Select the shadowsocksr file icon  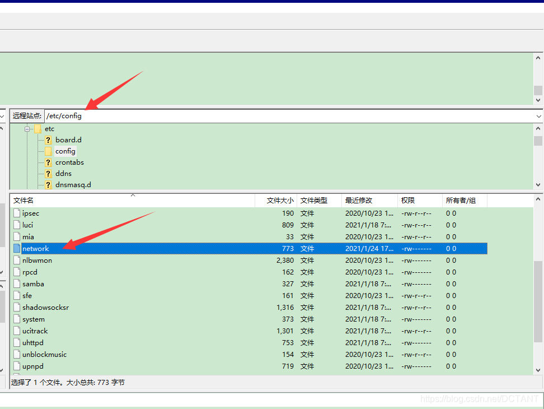(17, 307)
